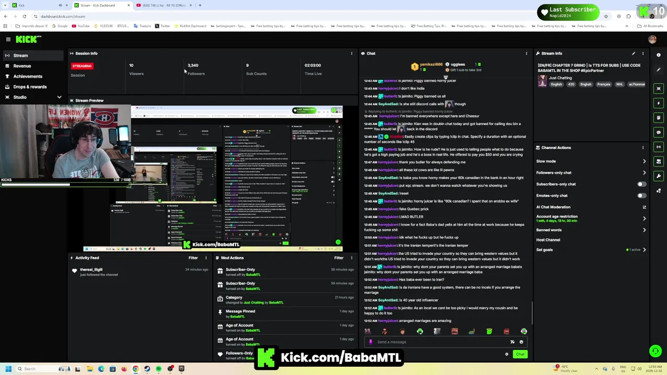This screenshot has height=375, width=667.
Task: Open Drops & rewards in sidebar
Action: (x=34, y=86)
